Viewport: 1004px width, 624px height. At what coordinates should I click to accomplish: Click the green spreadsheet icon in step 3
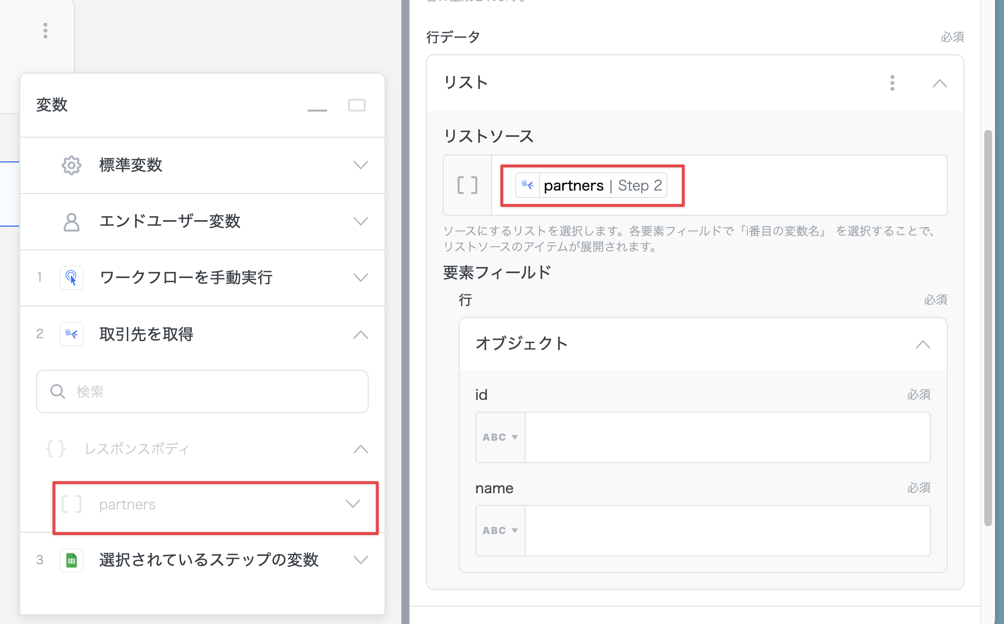(x=72, y=560)
